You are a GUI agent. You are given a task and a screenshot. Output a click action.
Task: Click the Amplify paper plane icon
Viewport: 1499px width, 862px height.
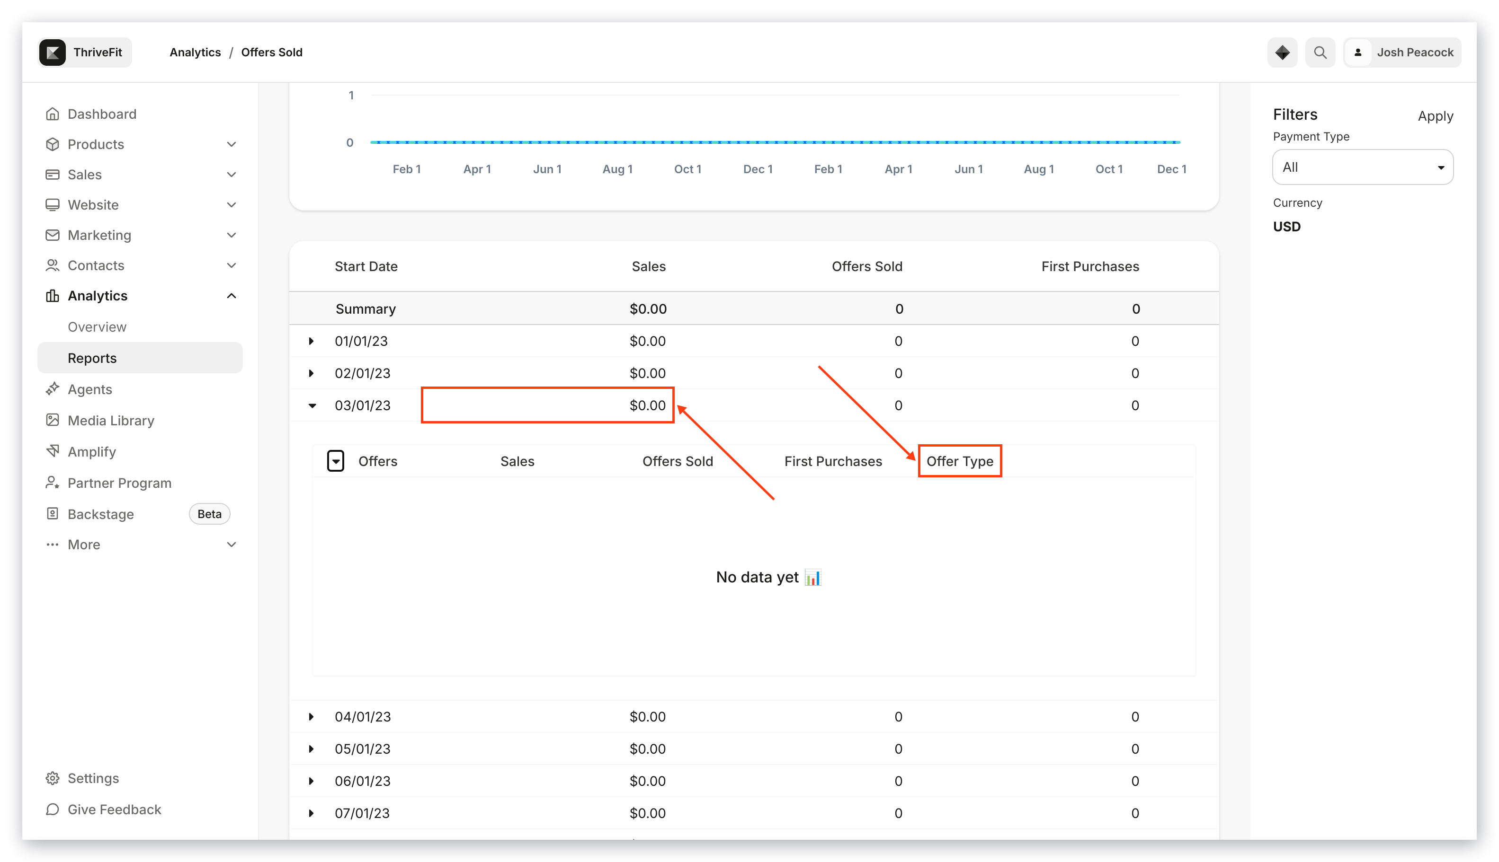tap(52, 451)
